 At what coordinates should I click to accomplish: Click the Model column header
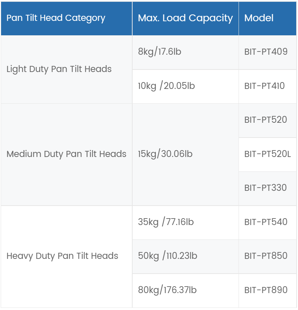coord(267,18)
